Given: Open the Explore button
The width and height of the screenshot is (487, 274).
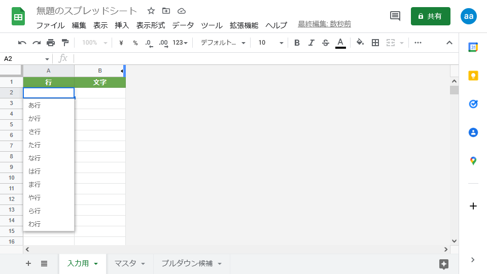Looking at the screenshot, I should pos(444,264).
